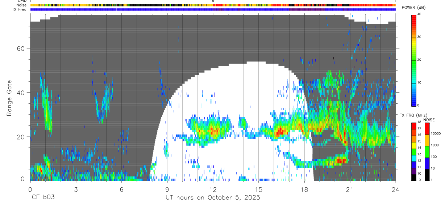Click the 'NOISE' legend title

pyautogui.click(x=429, y=120)
